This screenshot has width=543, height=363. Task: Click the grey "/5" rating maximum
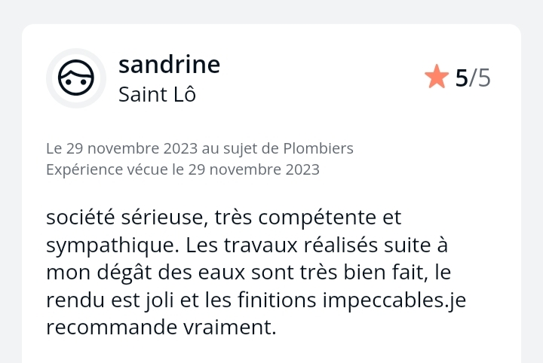480,78
